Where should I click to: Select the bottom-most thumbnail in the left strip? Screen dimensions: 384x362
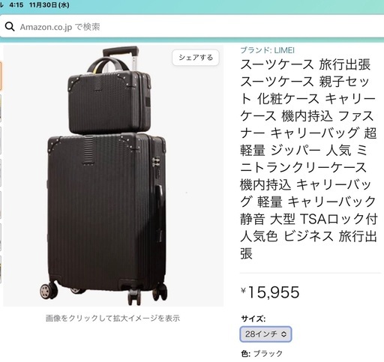point(1,270)
